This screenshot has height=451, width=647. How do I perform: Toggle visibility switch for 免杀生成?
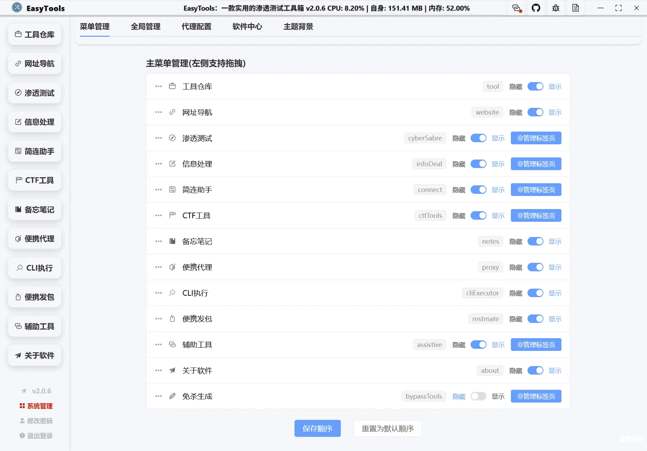pyautogui.click(x=478, y=396)
